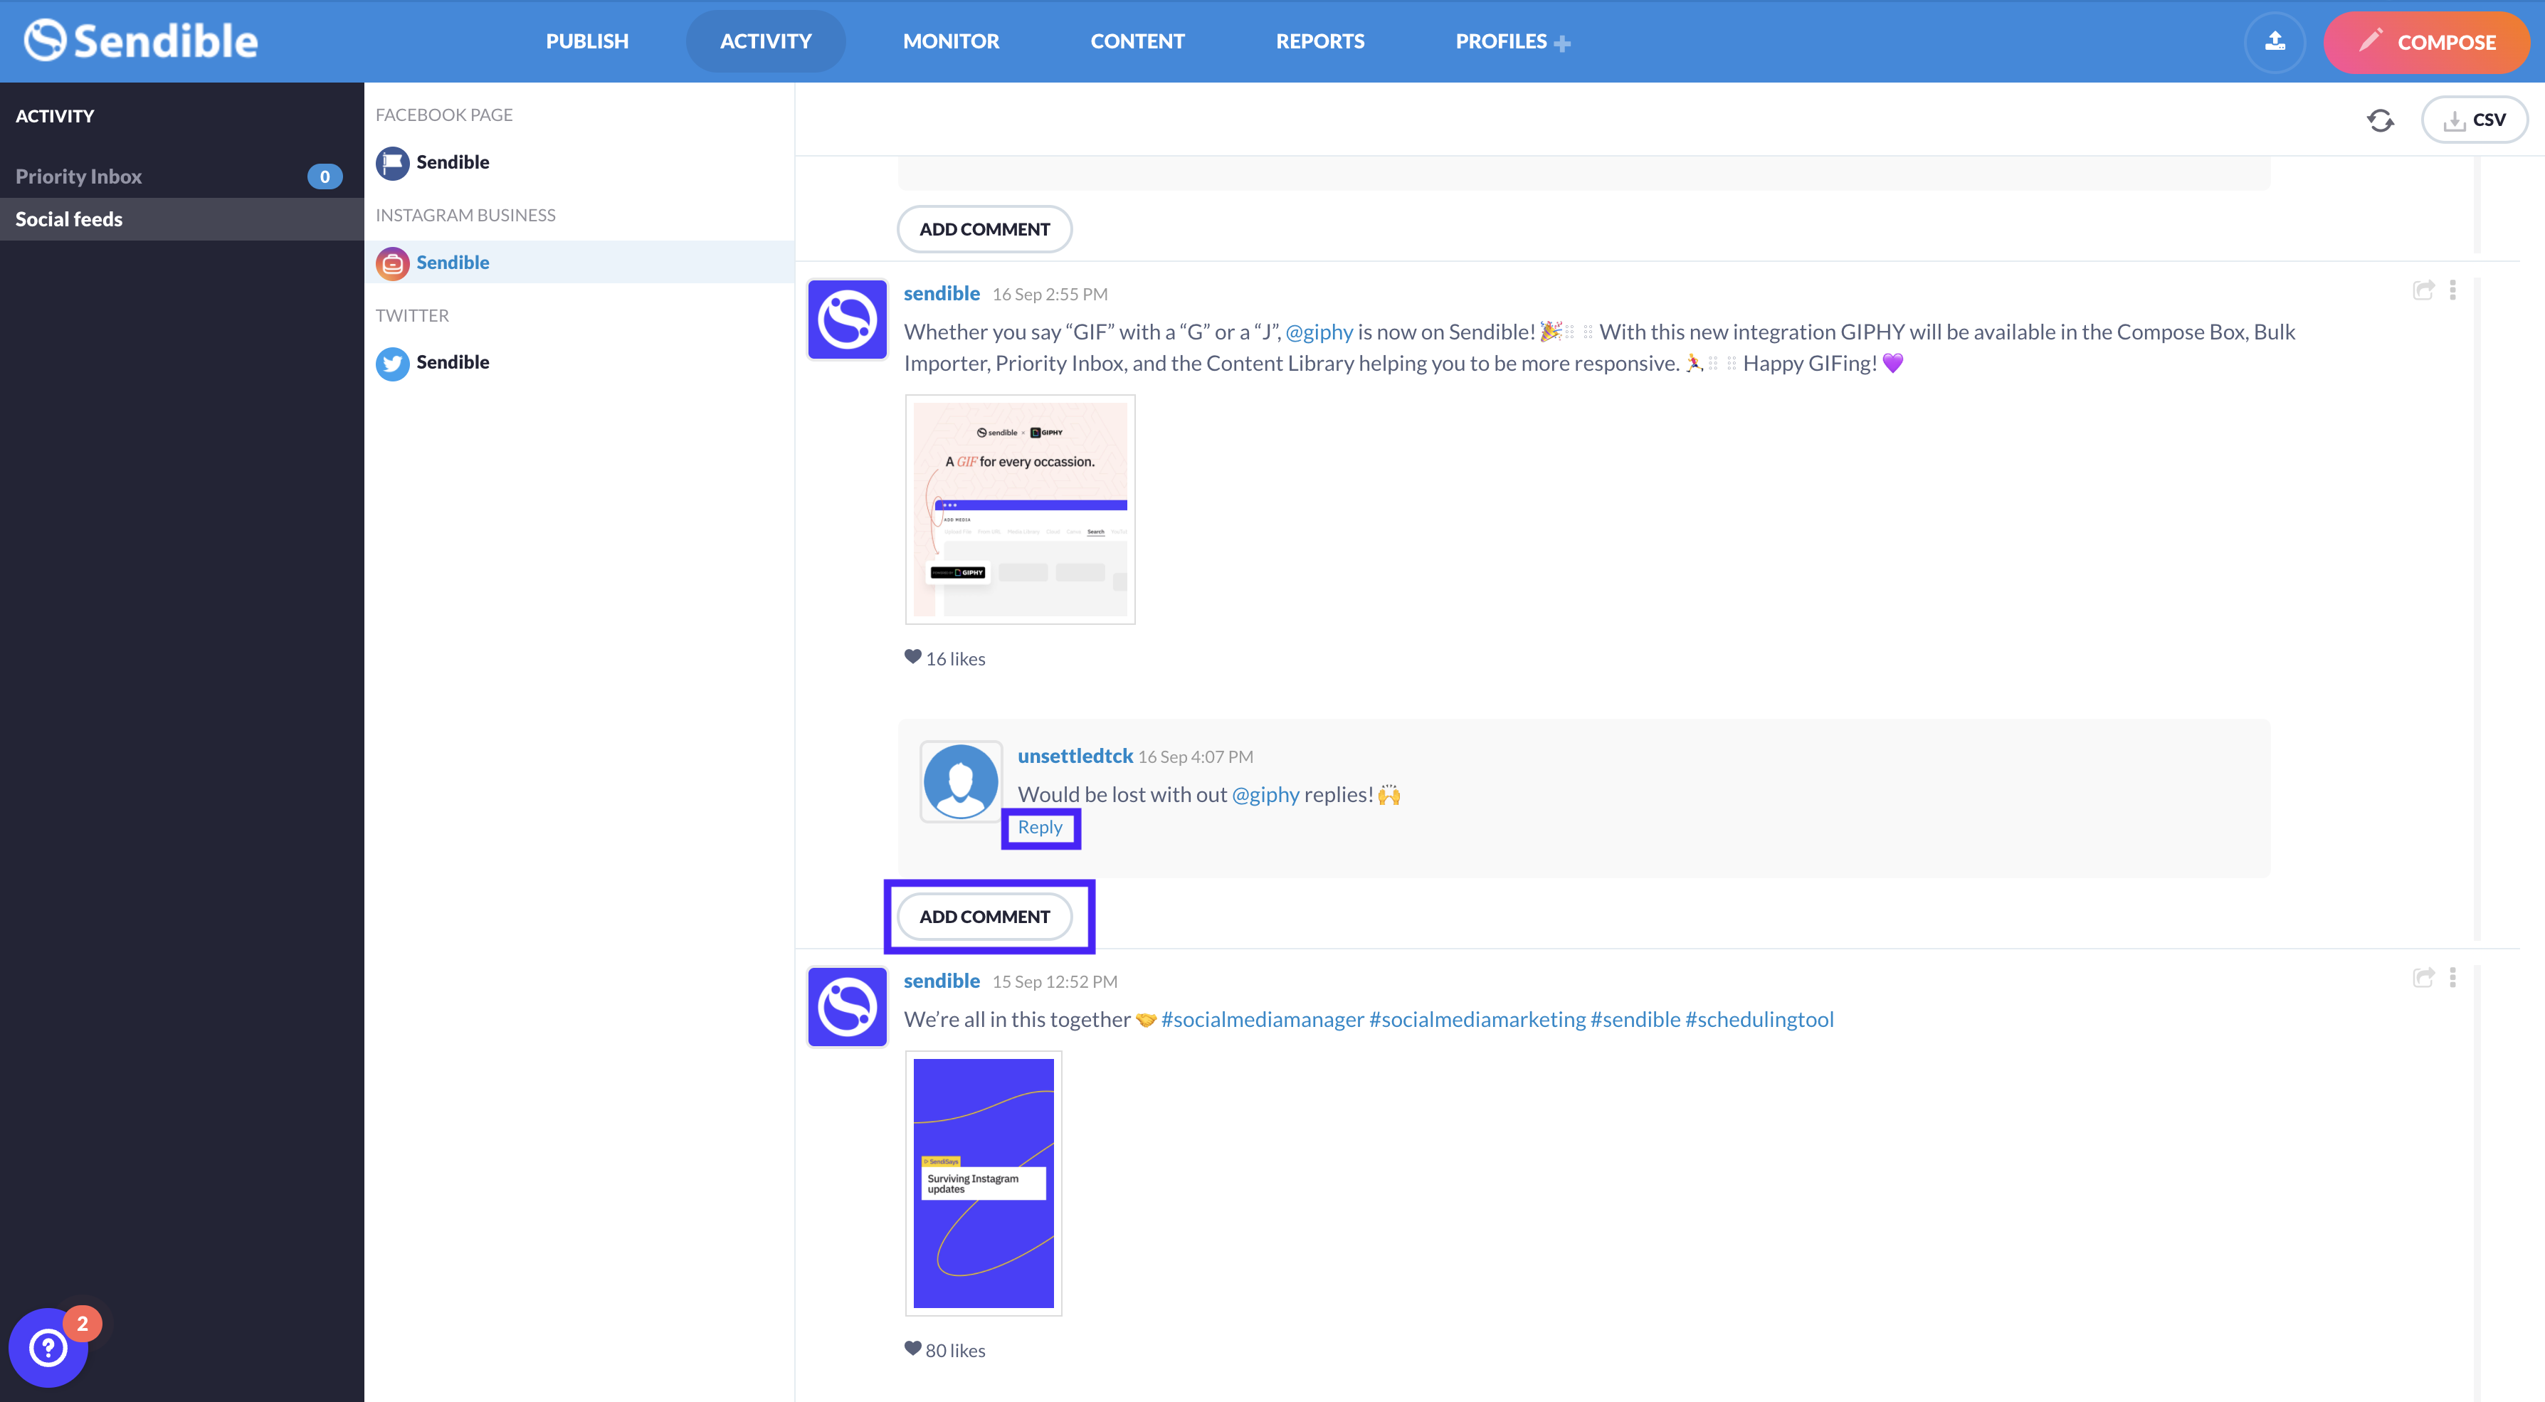The width and height of the screenshot is (2545, 1402).
Task: Select Sendible Facebook Page profile
Action: tap(579, 162)
